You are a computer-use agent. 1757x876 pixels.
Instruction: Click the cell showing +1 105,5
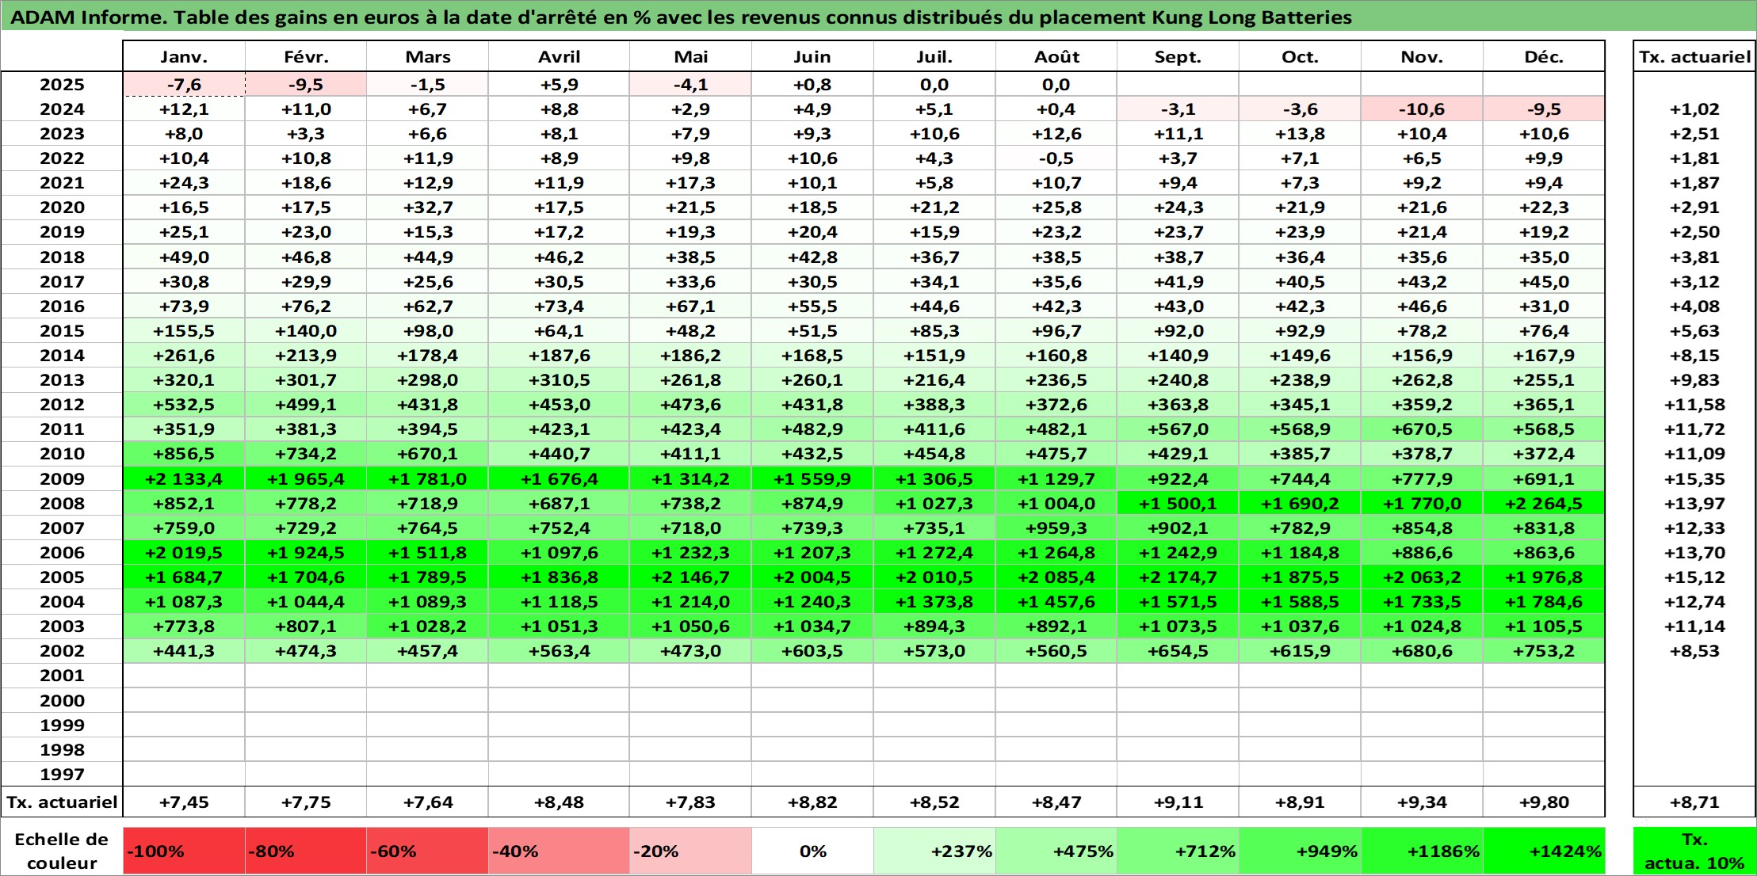pyautogui.click(x=1544, y=626)
